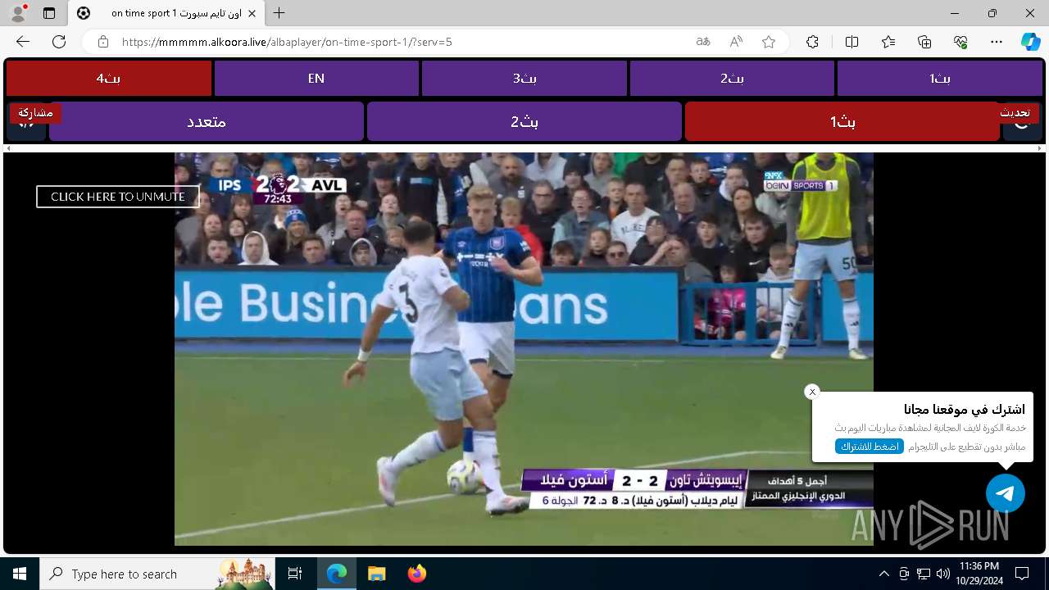The height and width of the screenshot is (590, 1049).
Task: Open the notifications center
Action: [1022, 574]
